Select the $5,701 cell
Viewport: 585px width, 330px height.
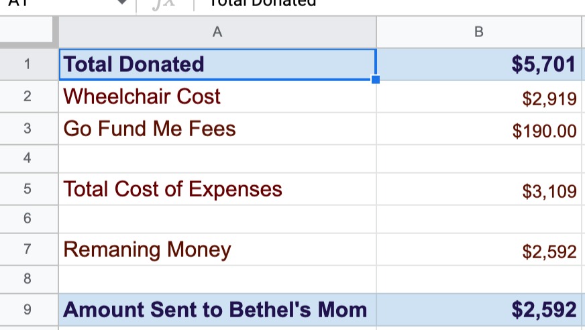coord(479,64)
